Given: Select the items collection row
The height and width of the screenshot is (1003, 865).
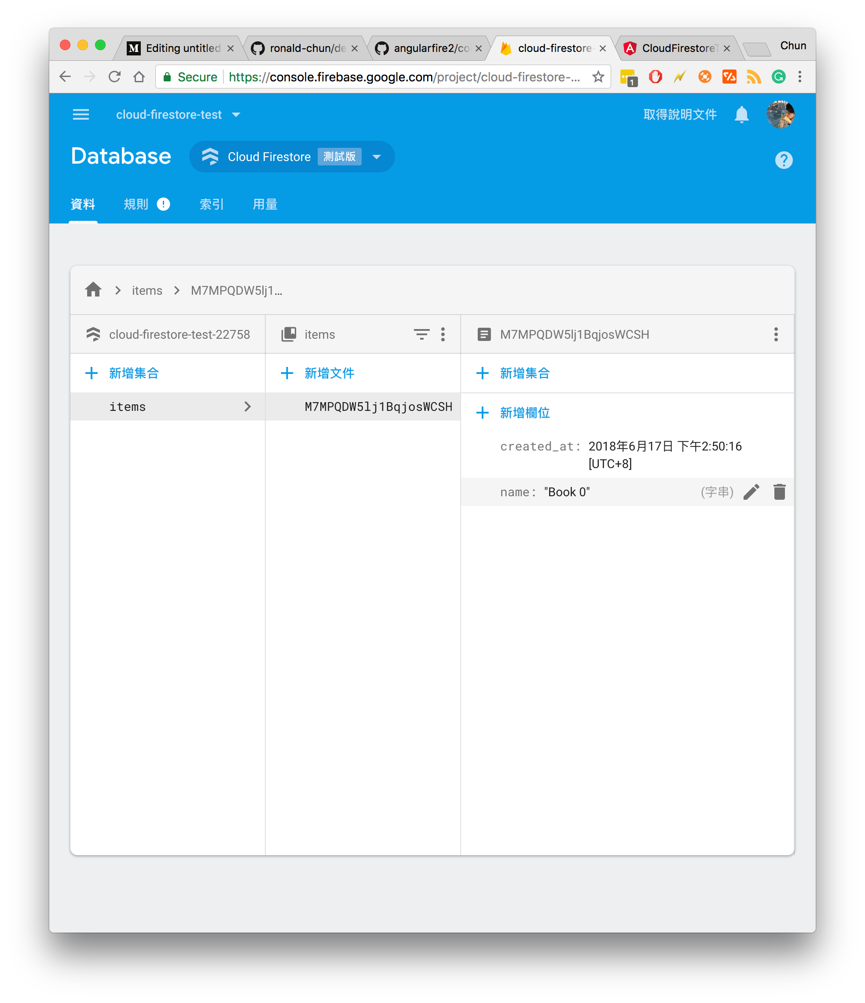Looking at the screenshot, I should click(x=168, y=406).
